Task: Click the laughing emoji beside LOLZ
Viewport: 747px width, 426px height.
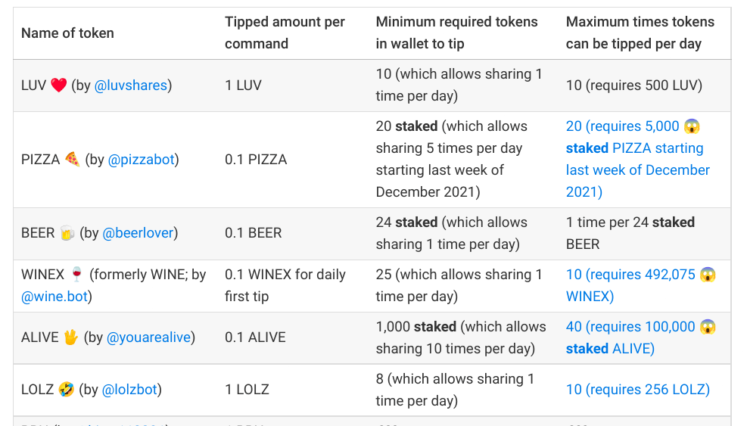Action: [x=66, y=390]
